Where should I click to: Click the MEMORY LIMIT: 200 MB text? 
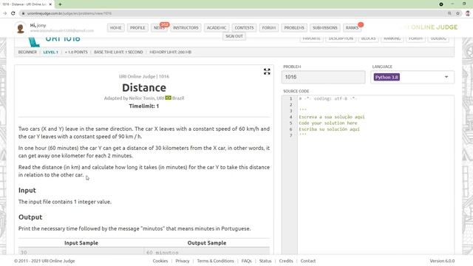point(171,52)
